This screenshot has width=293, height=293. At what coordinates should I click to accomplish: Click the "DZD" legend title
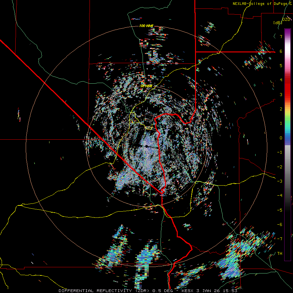pos(286,20)
